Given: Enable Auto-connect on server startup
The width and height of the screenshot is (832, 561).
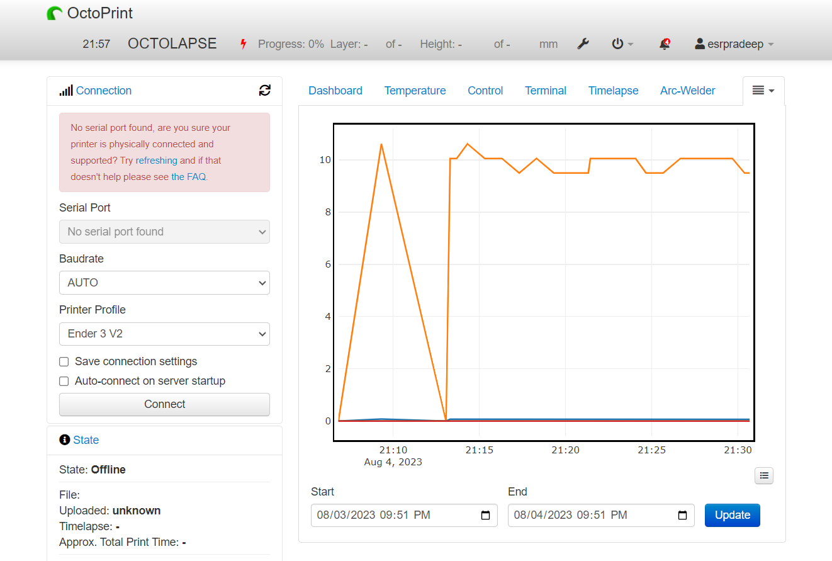Looking at the screenshot, I should tap(64, 381).
